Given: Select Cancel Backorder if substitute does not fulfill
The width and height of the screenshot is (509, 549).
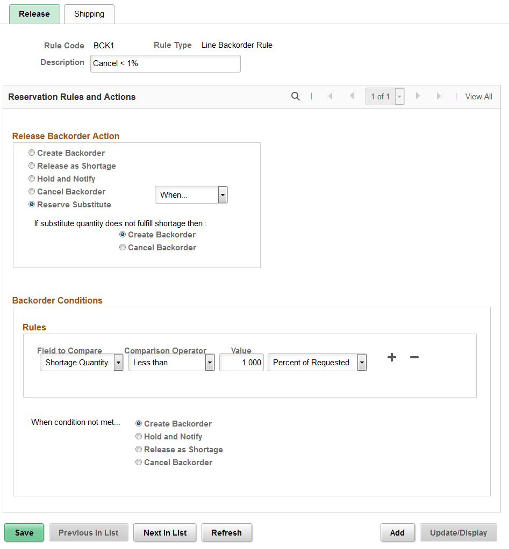Looking at the screenshot, I should (x=123, y=247).
